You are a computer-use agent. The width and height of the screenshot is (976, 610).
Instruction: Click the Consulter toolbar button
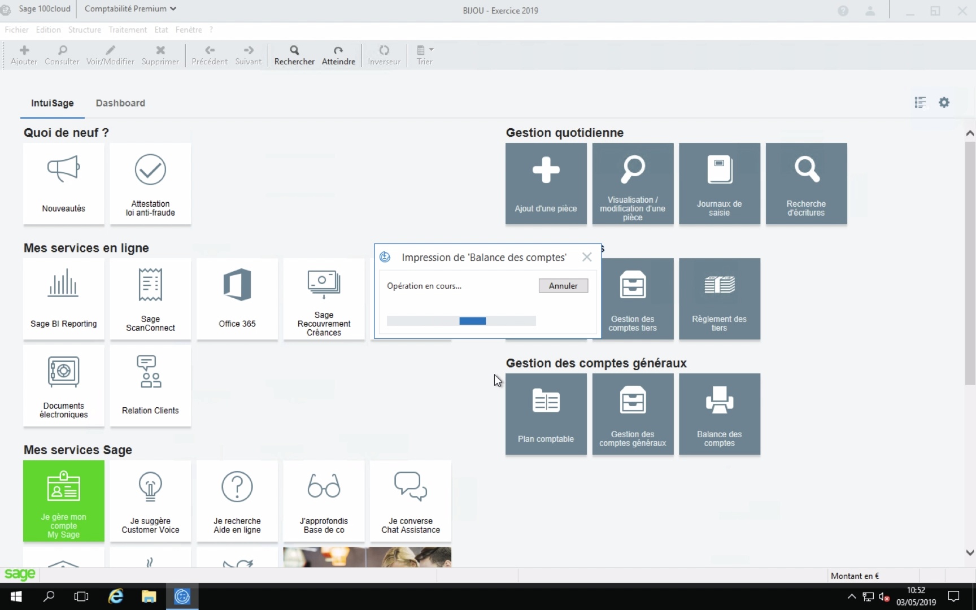[x=62, y=55]
